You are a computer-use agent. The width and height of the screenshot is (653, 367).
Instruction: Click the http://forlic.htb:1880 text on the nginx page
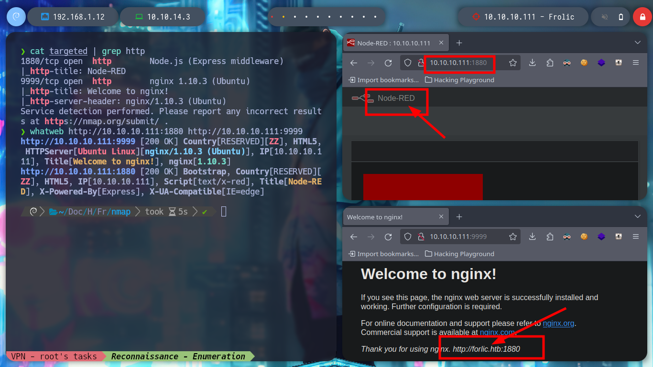tap(486, 349)
